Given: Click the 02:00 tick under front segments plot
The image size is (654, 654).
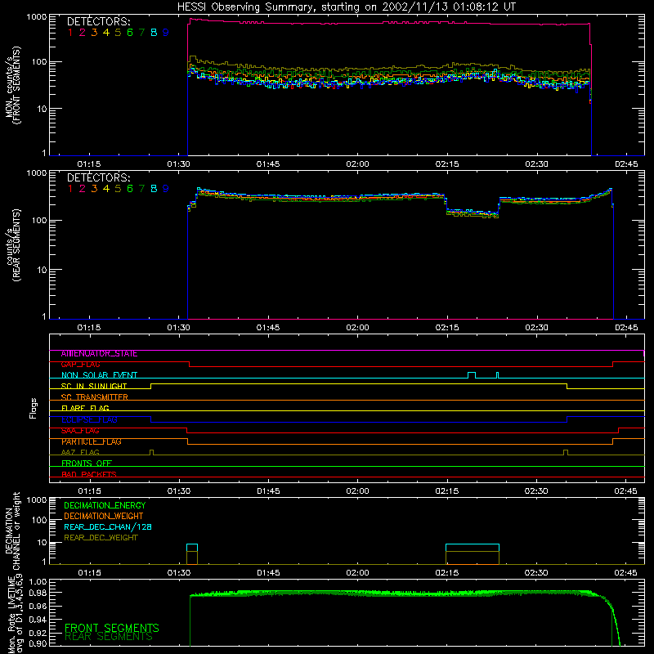Looking at the screenshot, I should [357, 164].
